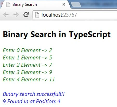
Task: Click the Enter 0 Element line
Action: click(28, 50)
